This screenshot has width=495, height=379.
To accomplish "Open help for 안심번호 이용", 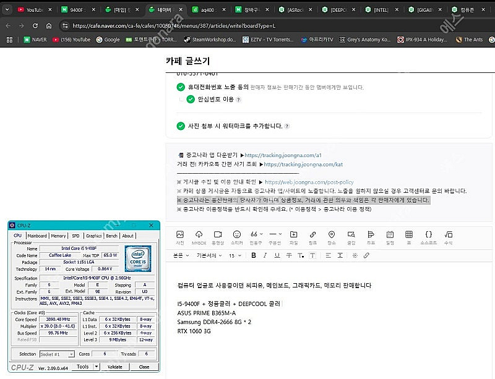I will [239, 100].
